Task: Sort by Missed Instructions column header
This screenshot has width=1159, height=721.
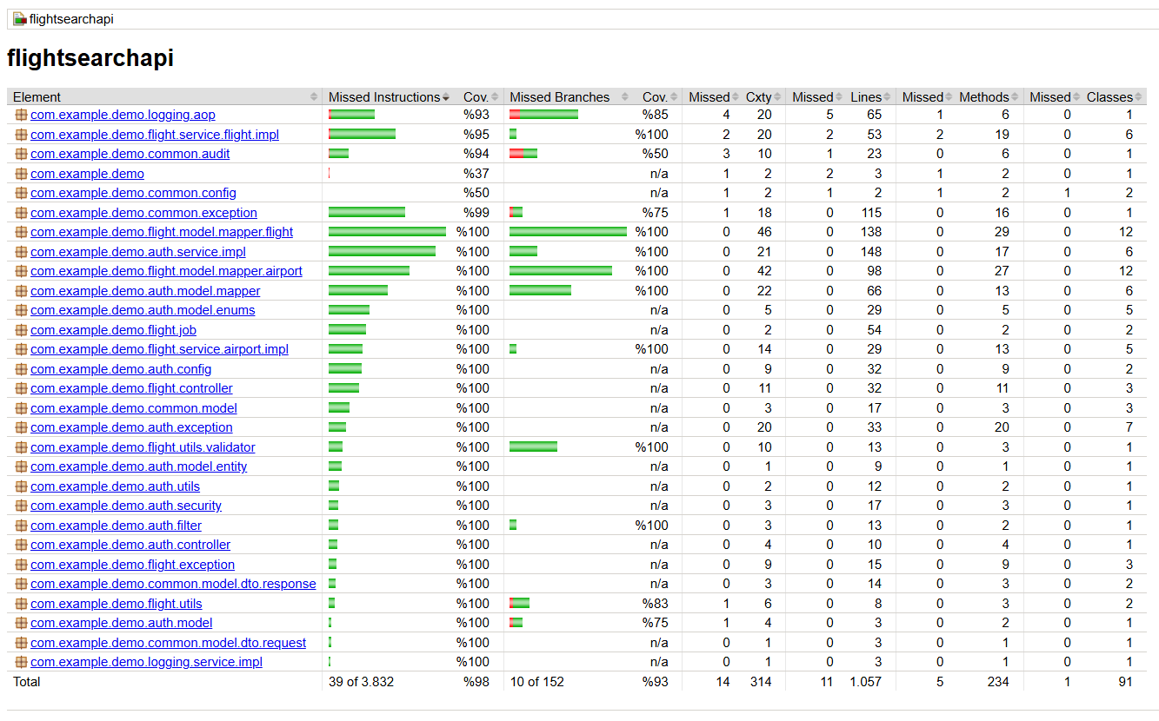Action: tap(389, 96)
